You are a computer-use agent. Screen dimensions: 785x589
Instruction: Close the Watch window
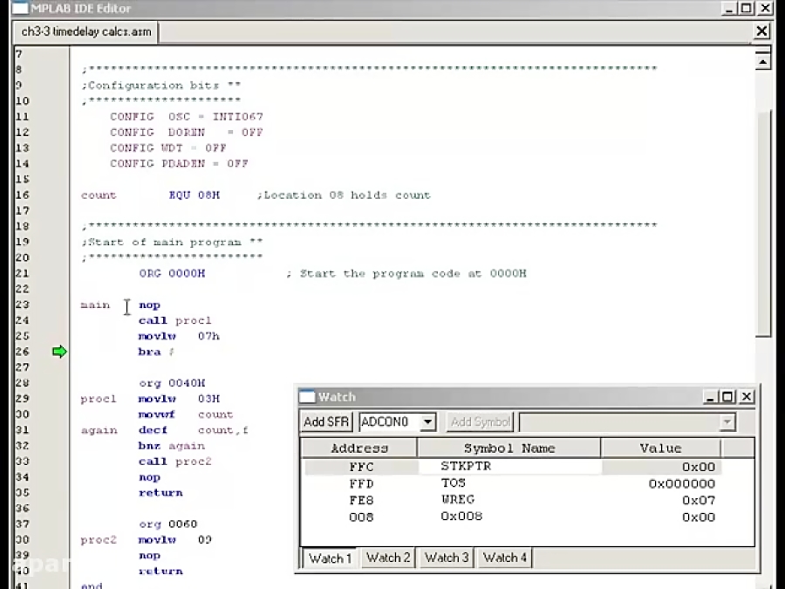pyautogui.click(x=746, y=397)
